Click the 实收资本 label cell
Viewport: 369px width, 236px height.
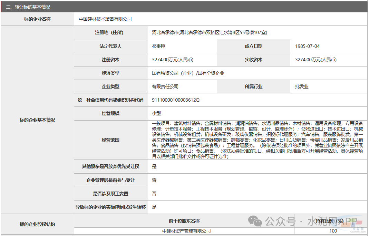254,60
